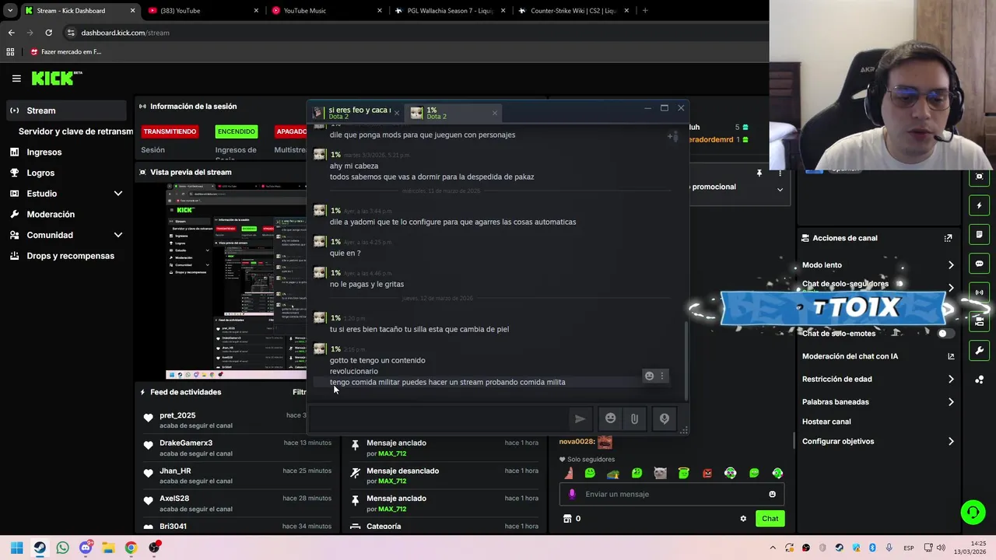Open Servidor y clave de retransmisión
Screen dimensions: 996x560
tap(75, 131)
